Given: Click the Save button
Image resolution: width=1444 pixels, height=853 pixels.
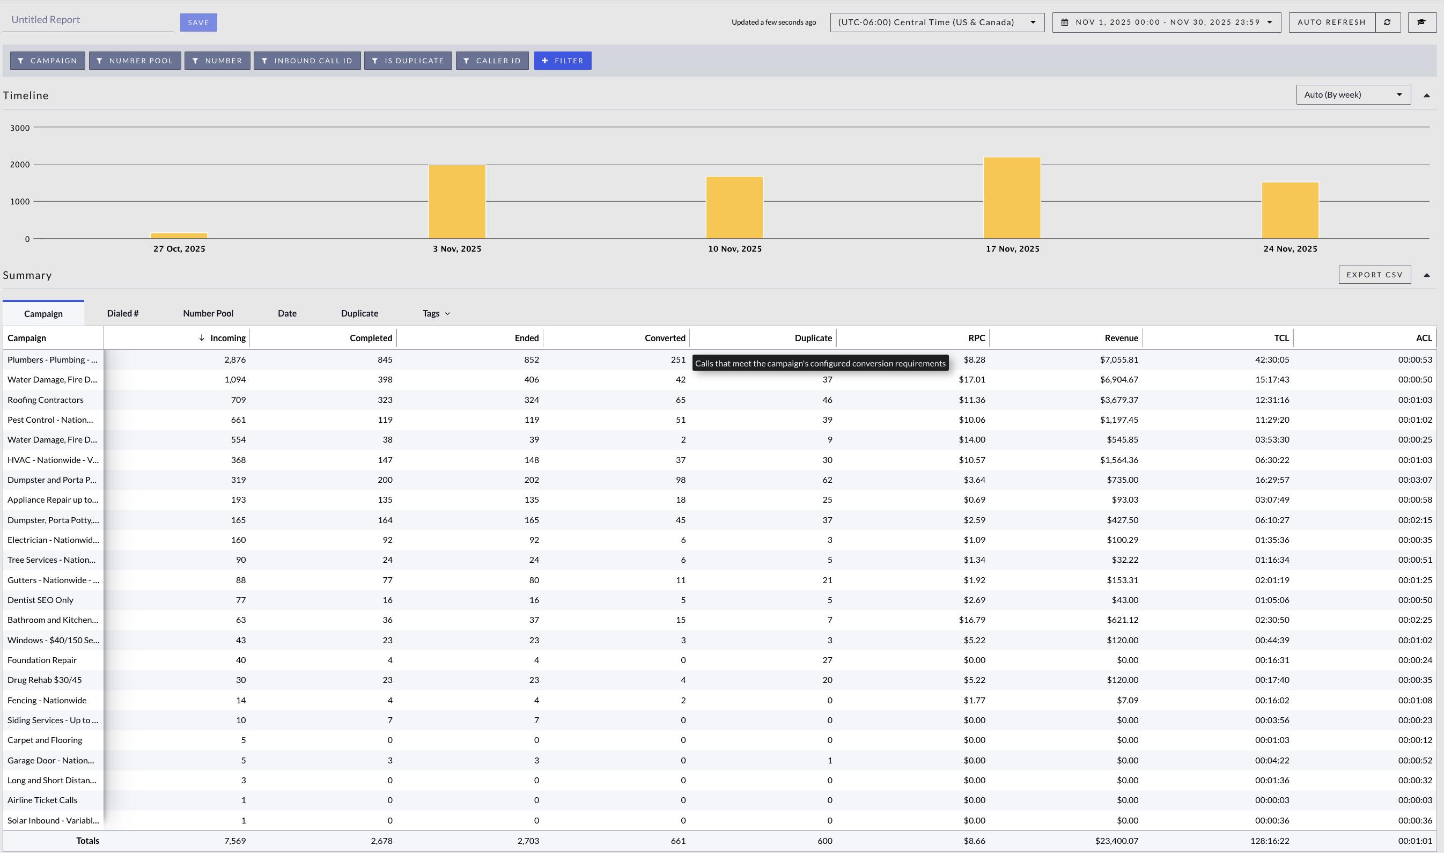Looking at the screenshot, I should [x=198, y=23].
